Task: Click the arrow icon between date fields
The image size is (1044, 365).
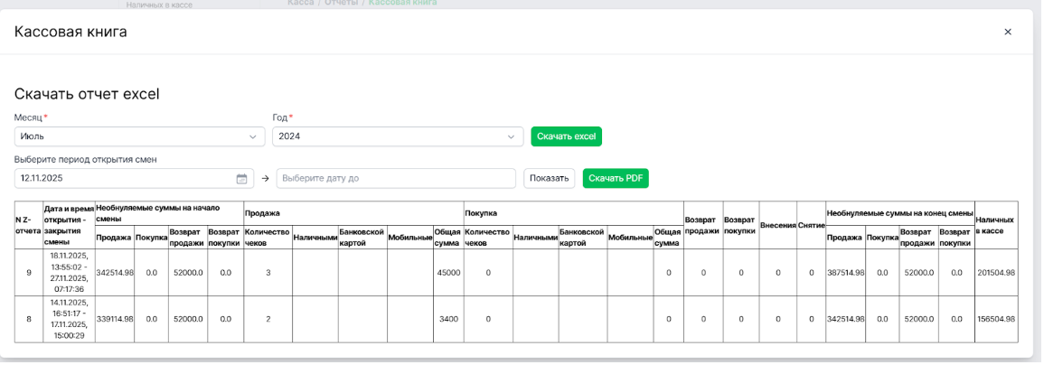Action: coord(266,179)
